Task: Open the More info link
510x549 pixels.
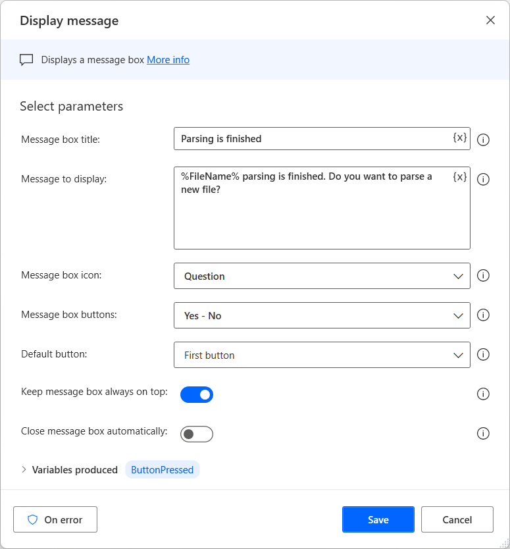Action: 168,60
